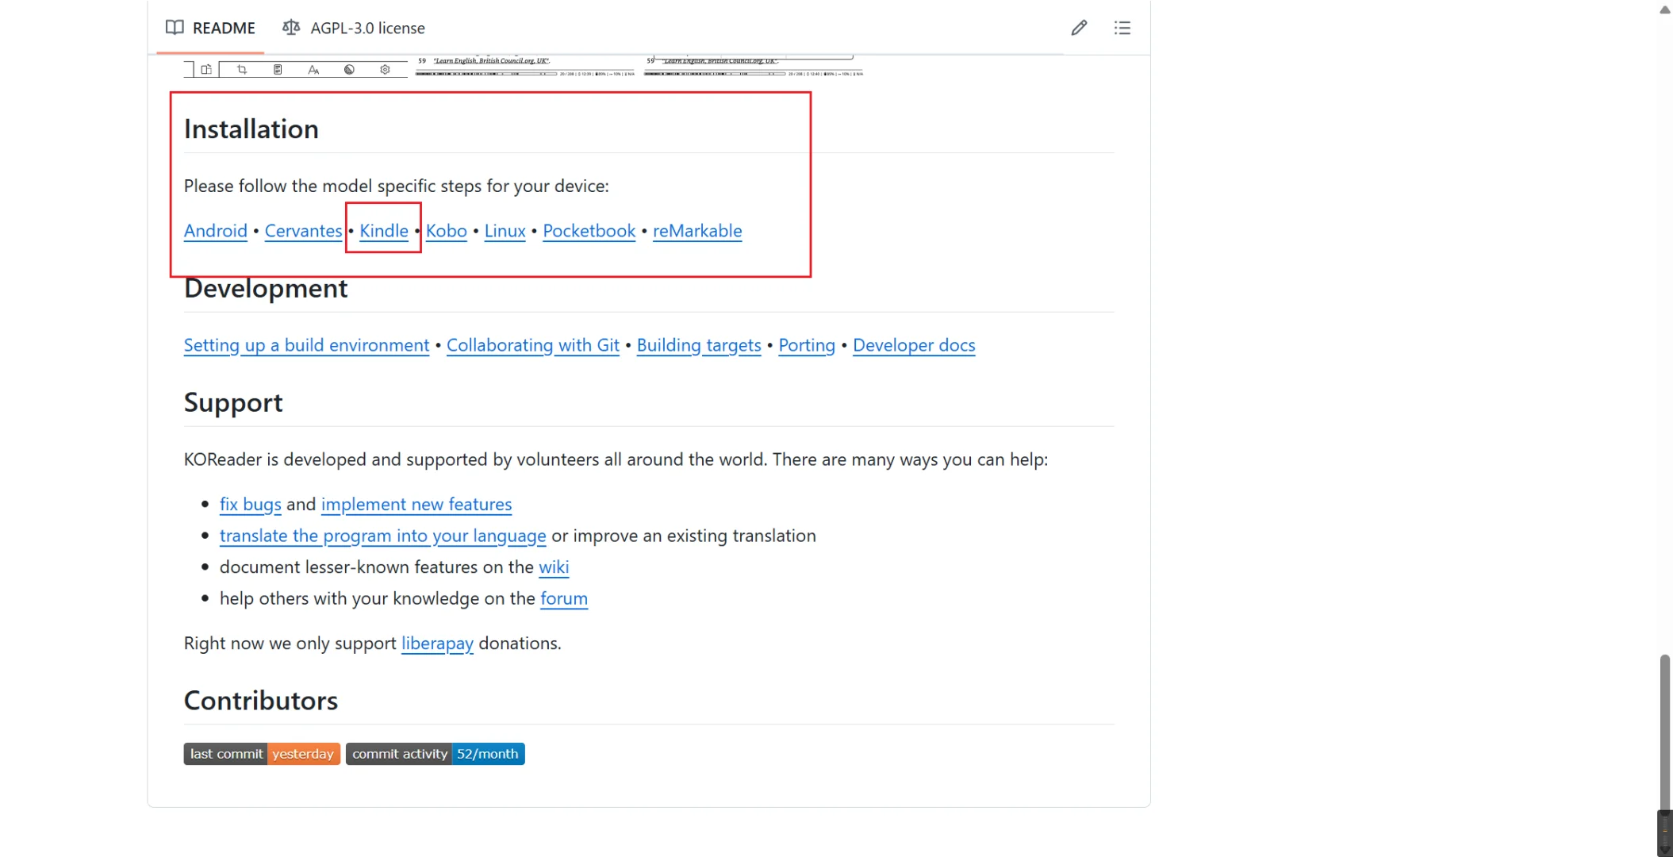Open the README tab

[210, 28]
